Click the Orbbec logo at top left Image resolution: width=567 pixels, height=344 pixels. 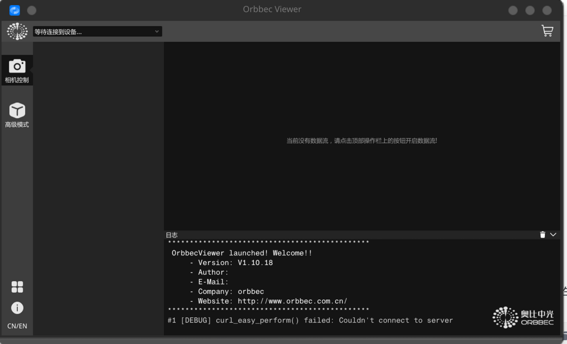pyautogui.click(x=17, y=31)
